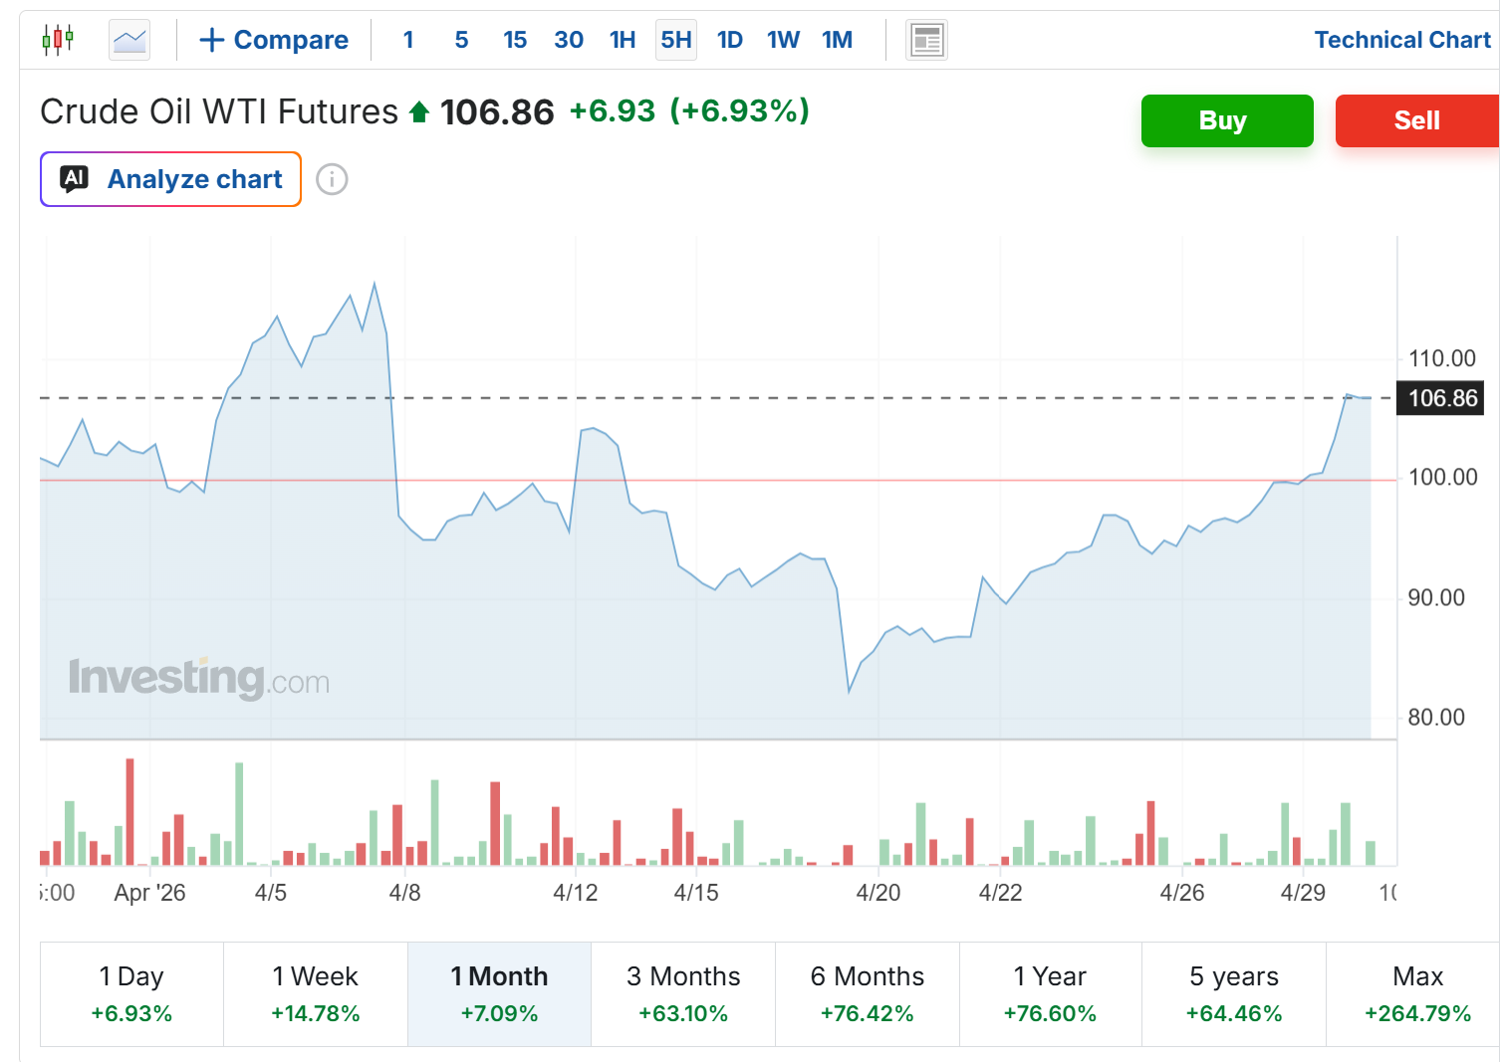Click the 110.00 price axis label
The image size is (1504, 1062).
[x=1442, y=358]
